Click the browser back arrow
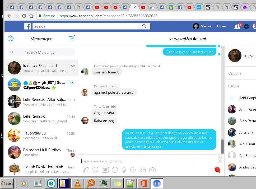The width and height of the screenshot is (256, 189). point(9,16)
